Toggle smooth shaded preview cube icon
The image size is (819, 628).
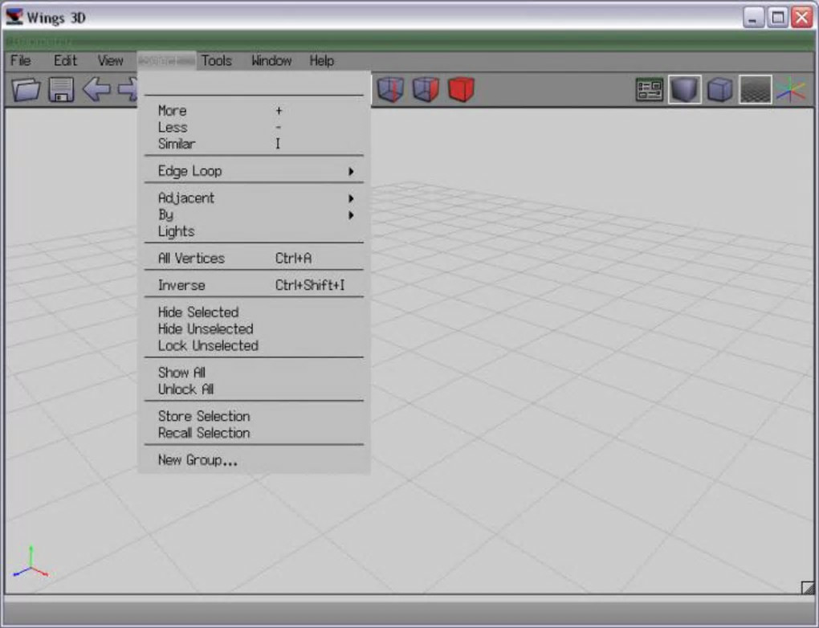[685, 90]
